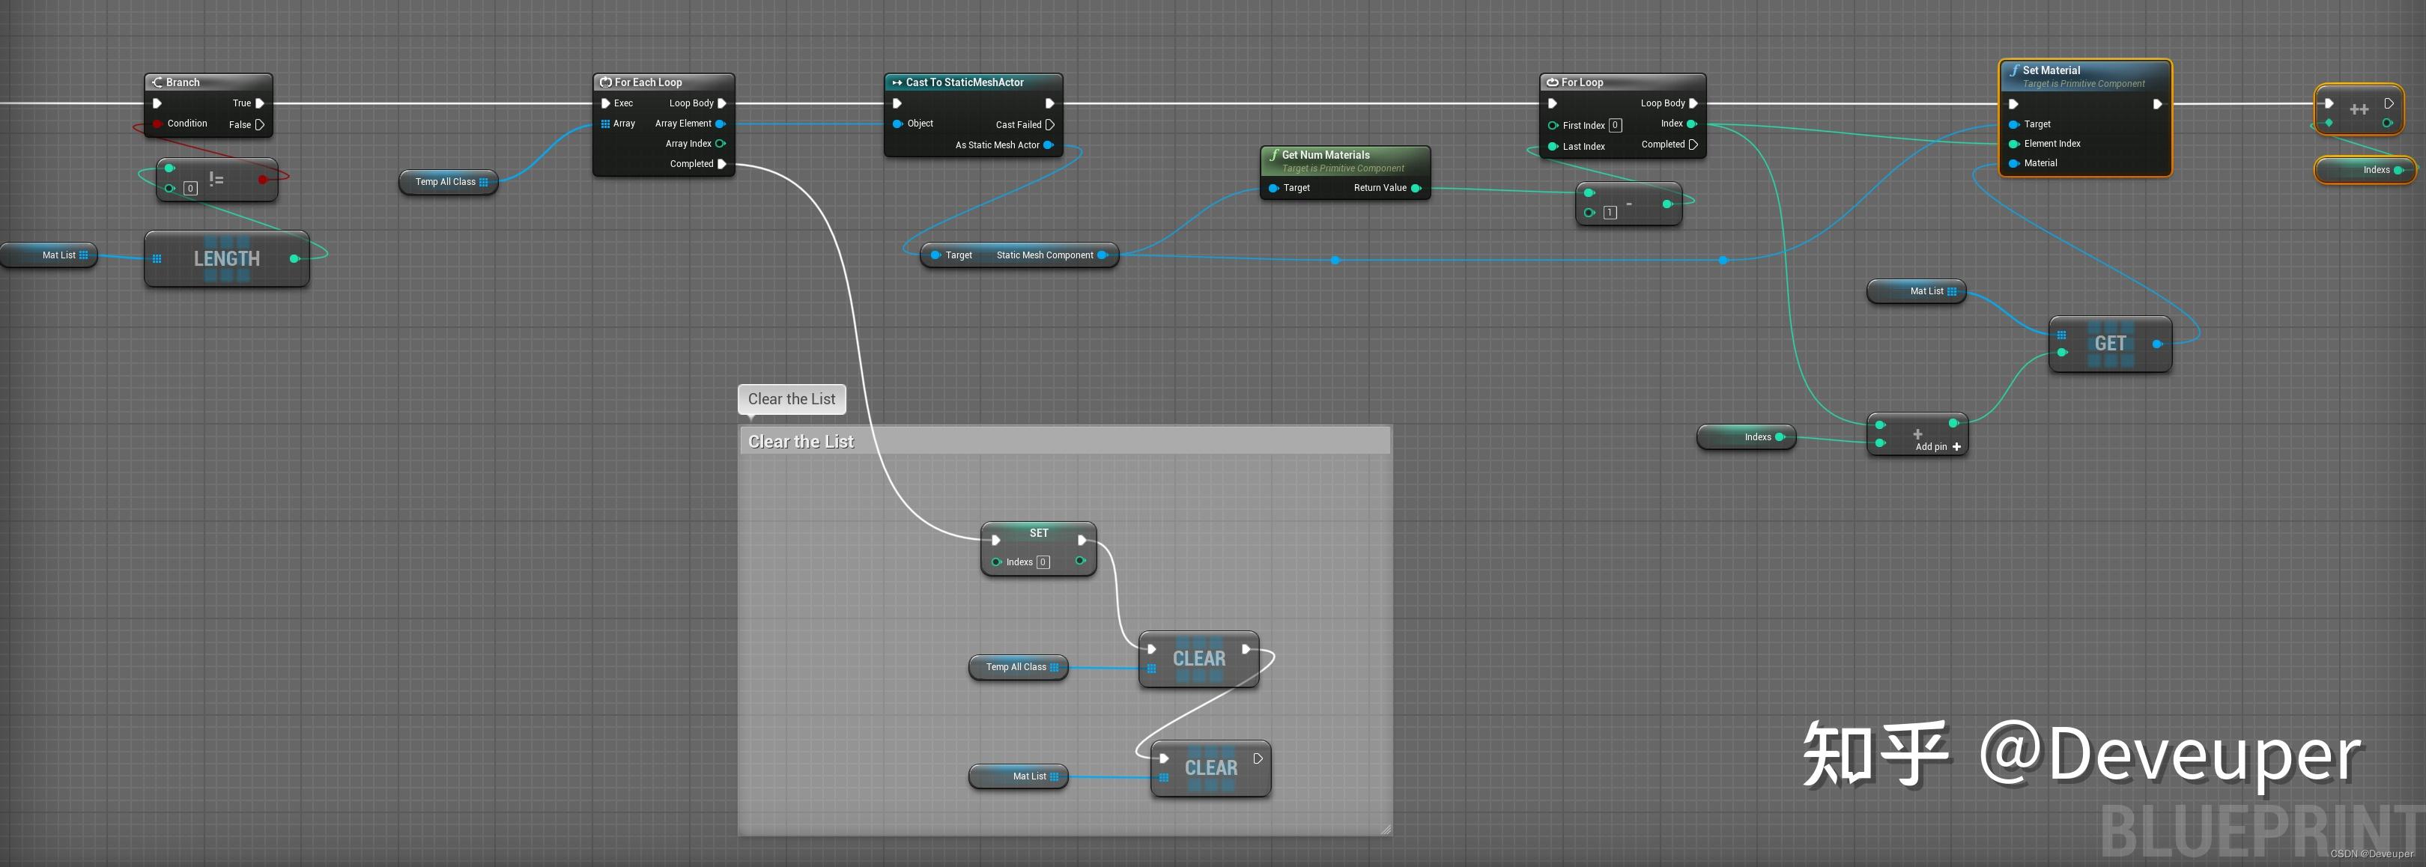
Task: Toggle the red Condition pin on the Branch node
Action: [x=157, y=124]
